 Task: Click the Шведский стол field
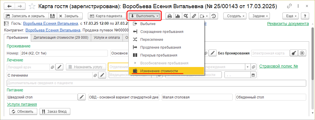42,97
